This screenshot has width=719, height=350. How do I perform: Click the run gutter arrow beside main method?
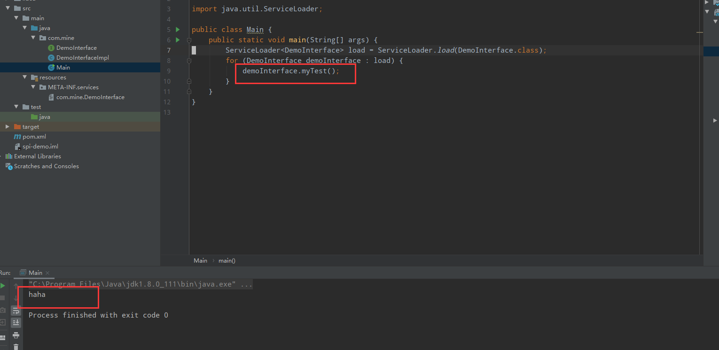tap(178, 40)
